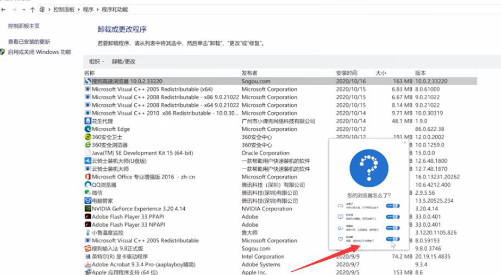The image size is (501, 275).
Task: Click the blue button in the monitor row
Action: coord(393,217)
